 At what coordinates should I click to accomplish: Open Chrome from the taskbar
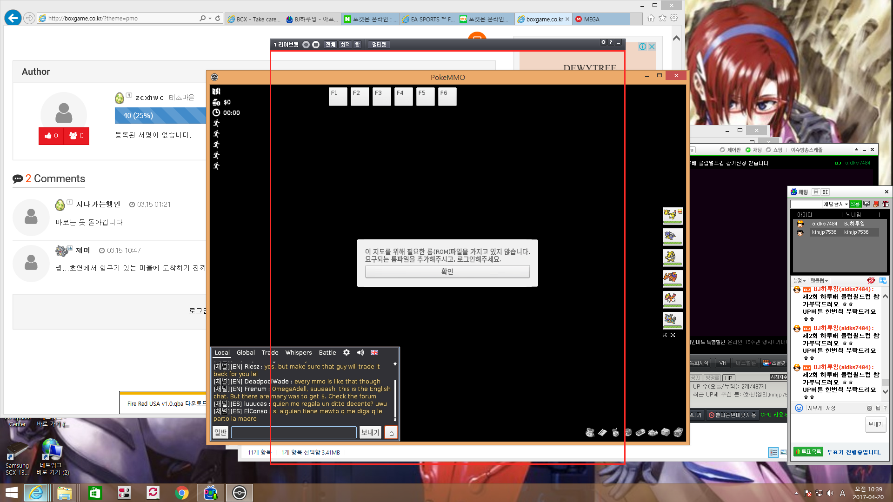pos(182,493)
